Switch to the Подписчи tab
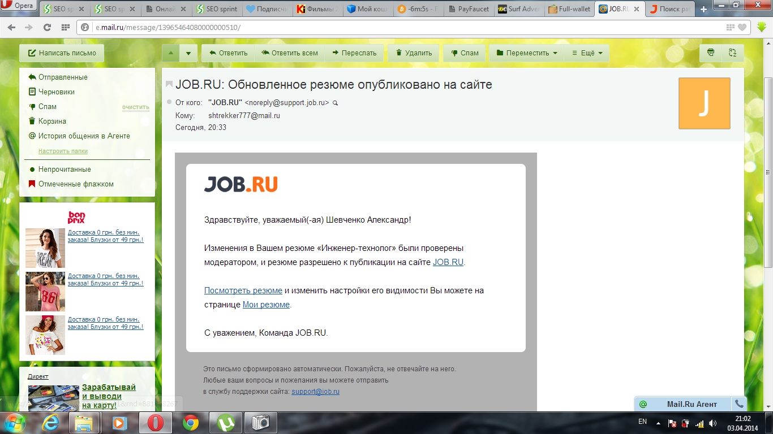Viewport: 773px width, 434px height. (x=267, y=9)
